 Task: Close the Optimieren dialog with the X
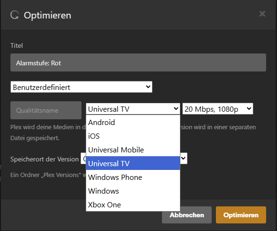262,14
